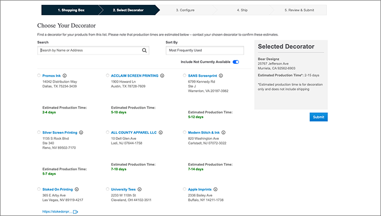Click the Search by Name or Address field
The width and height of the screenshot is (381, 216).
[89, 50]
